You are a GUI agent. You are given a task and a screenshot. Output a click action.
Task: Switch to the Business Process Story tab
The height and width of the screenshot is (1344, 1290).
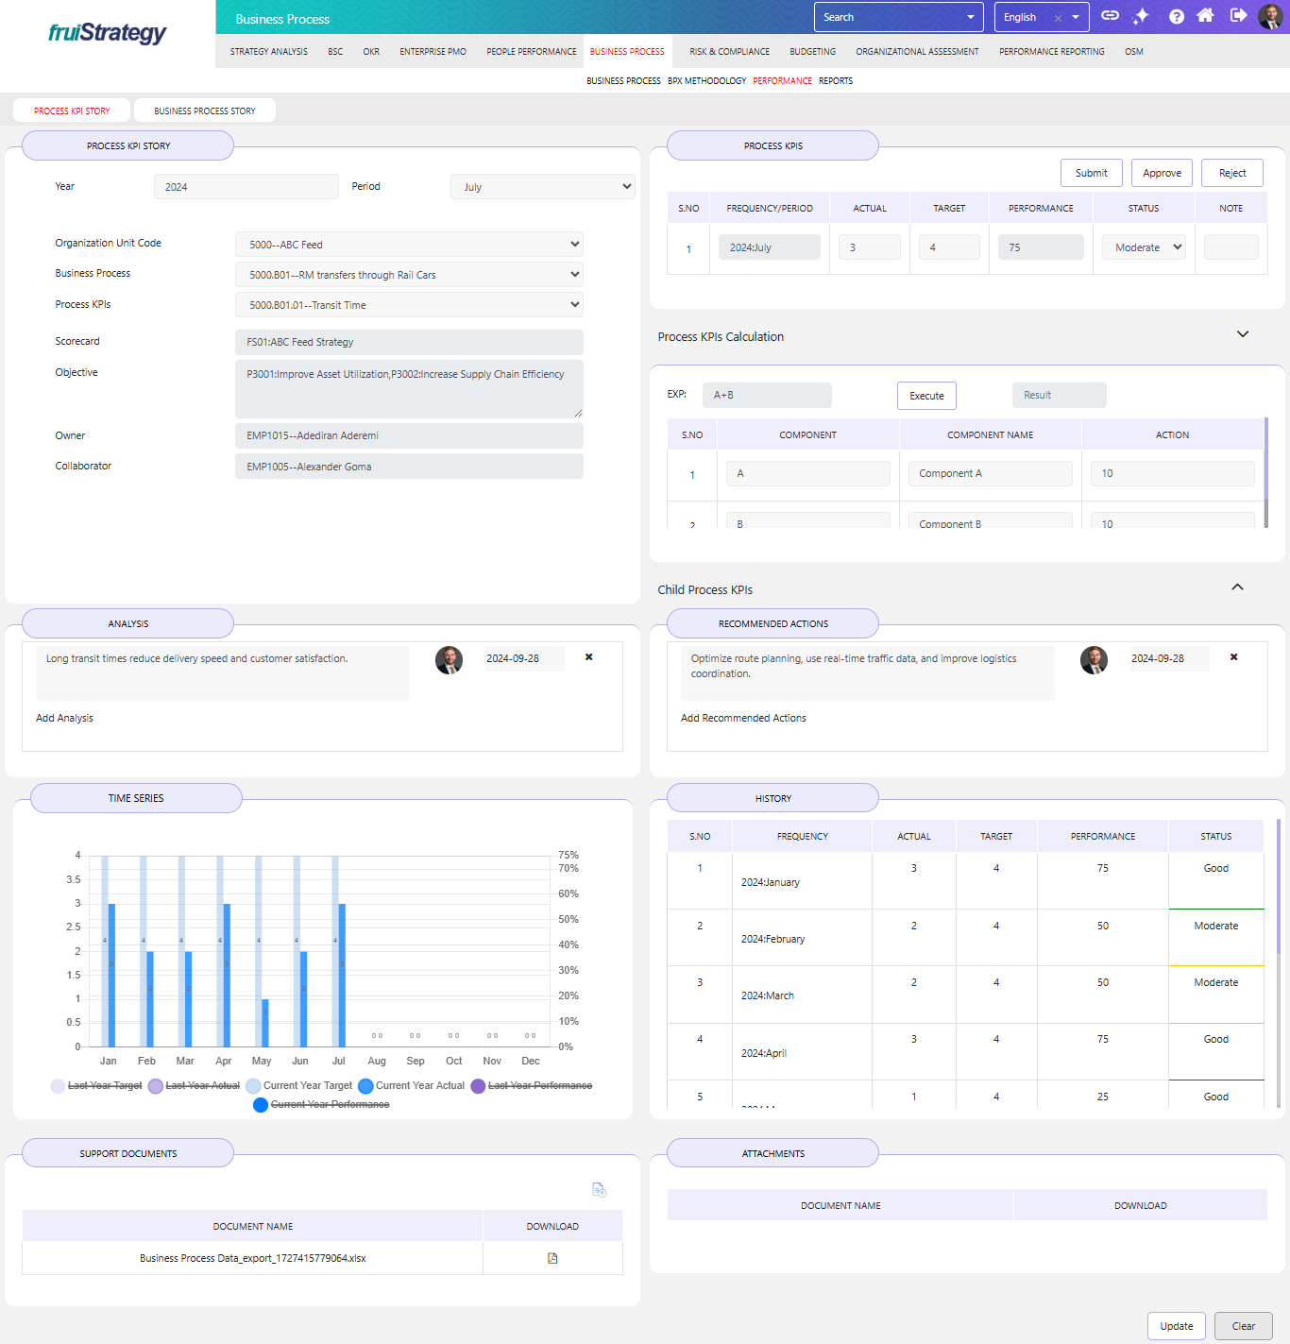click(x=205, y=111)
